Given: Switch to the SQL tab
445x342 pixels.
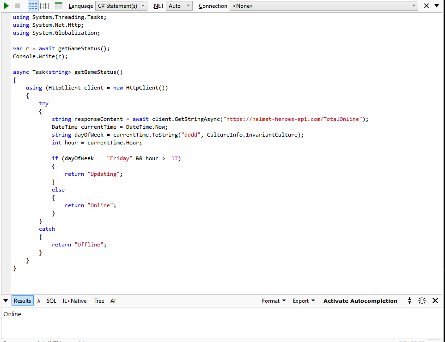Looking at the screenshot, I should (x=51, y=300).
